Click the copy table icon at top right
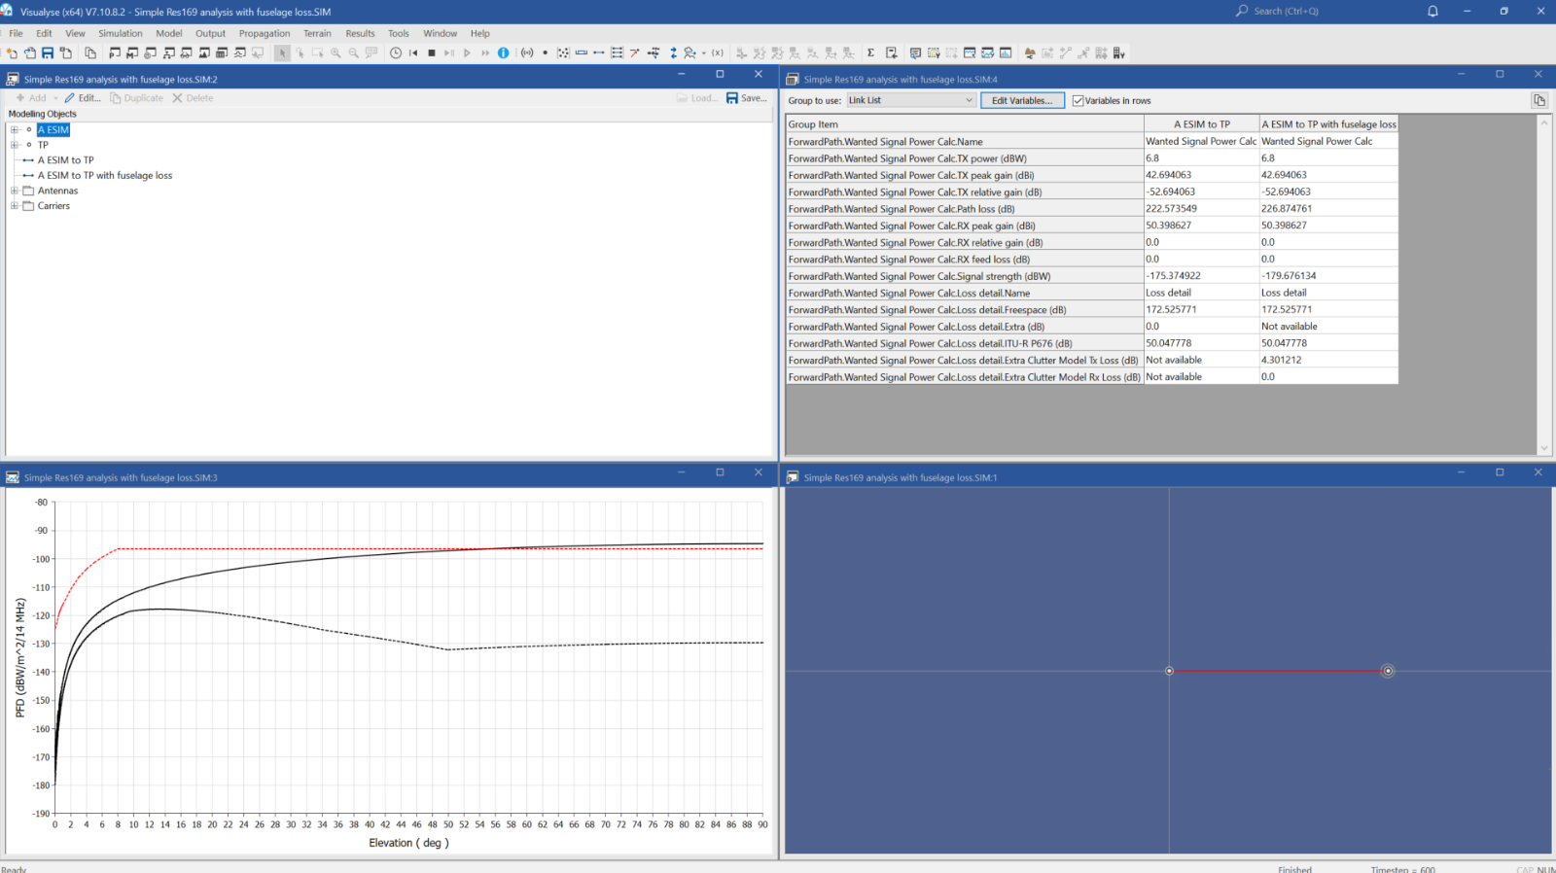This screenshot has width=1556, height=873. tap(1538, 101)
